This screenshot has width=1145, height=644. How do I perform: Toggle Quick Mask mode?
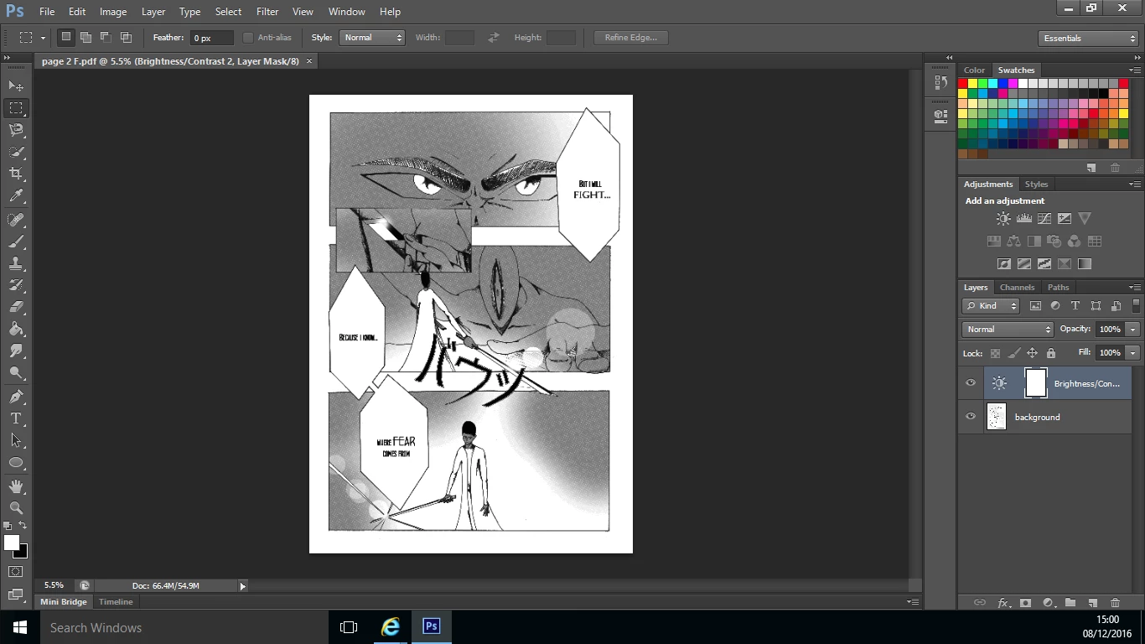coord(16,571)
